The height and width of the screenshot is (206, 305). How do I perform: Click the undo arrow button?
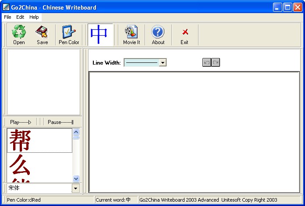pos(206,62)
